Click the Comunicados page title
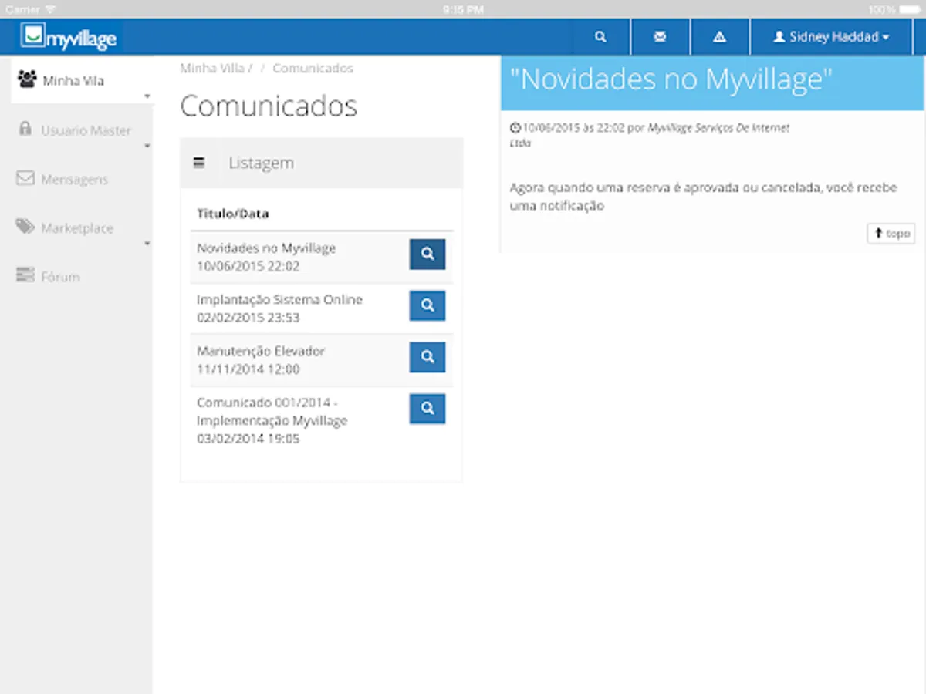Screen dimensions: 926x694 click(269, 106)
